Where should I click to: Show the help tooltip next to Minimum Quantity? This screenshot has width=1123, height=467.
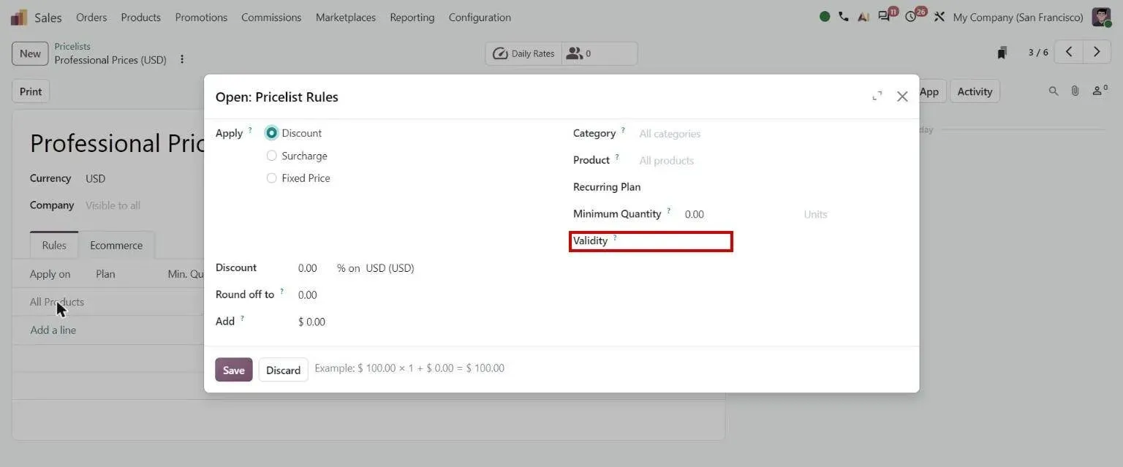tap(668, 210)
